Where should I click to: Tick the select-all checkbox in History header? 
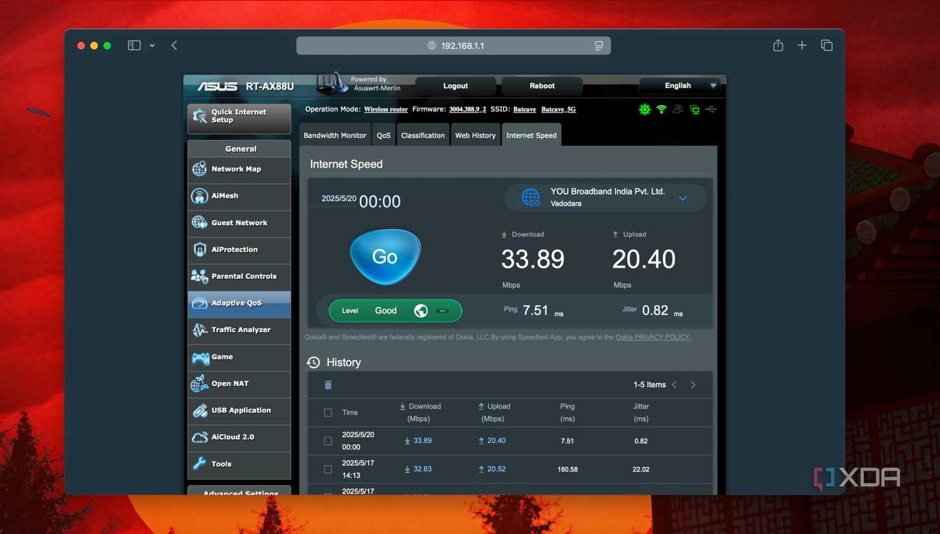click(x=328, y=413)
